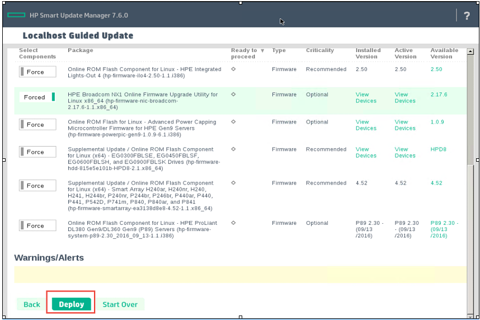Screen dimensions: 480x320
Task: Click scrollbar up arrow
Action: pos(470,51)
